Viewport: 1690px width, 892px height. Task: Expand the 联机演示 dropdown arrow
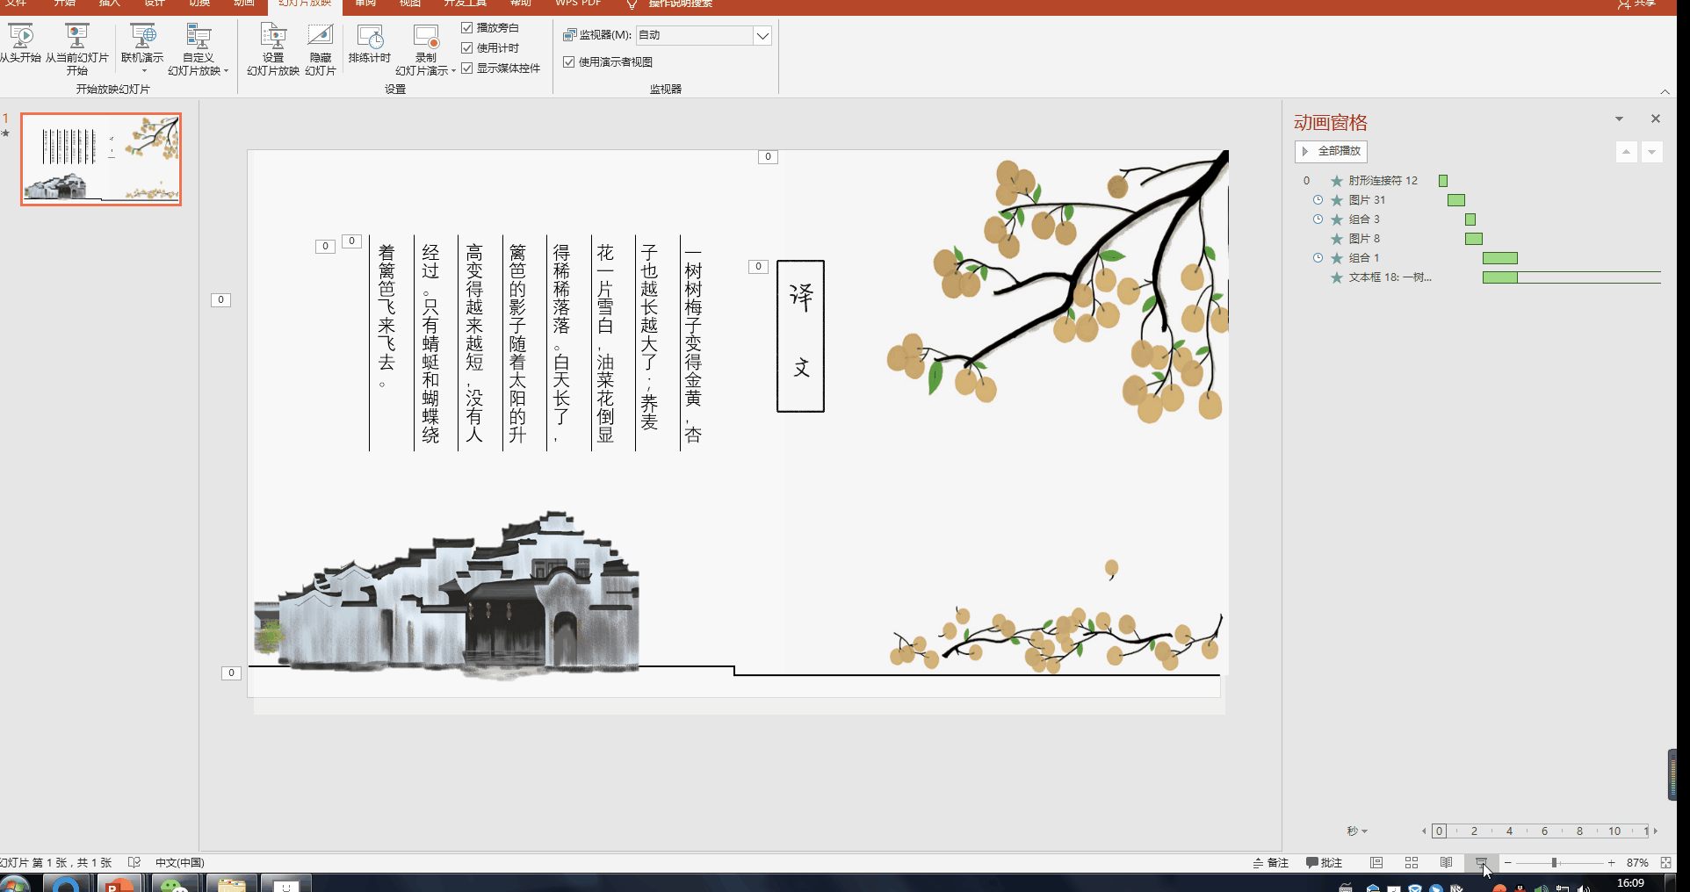(x=143, y=71)
